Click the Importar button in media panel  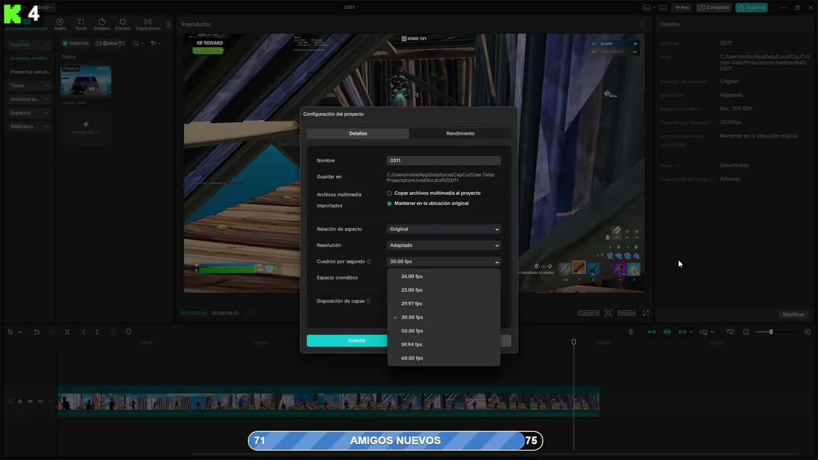pos(76,43)
